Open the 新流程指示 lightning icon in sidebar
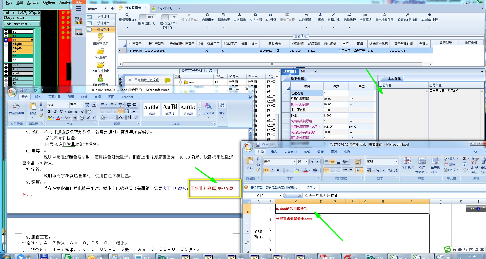 pos(100,37)
